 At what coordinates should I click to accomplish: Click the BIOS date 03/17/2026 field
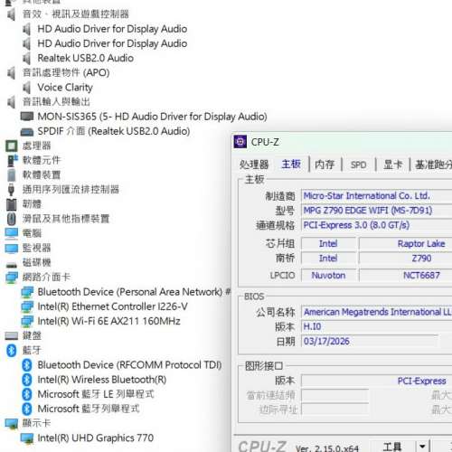(x=370, y=342)
